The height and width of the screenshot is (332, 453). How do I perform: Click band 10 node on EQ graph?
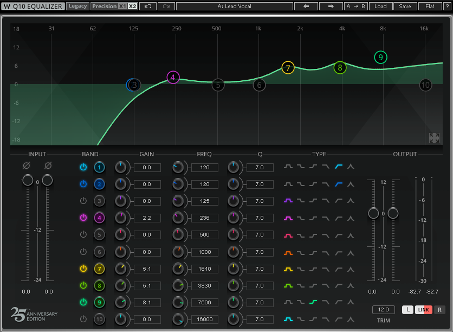click(425, 85)
